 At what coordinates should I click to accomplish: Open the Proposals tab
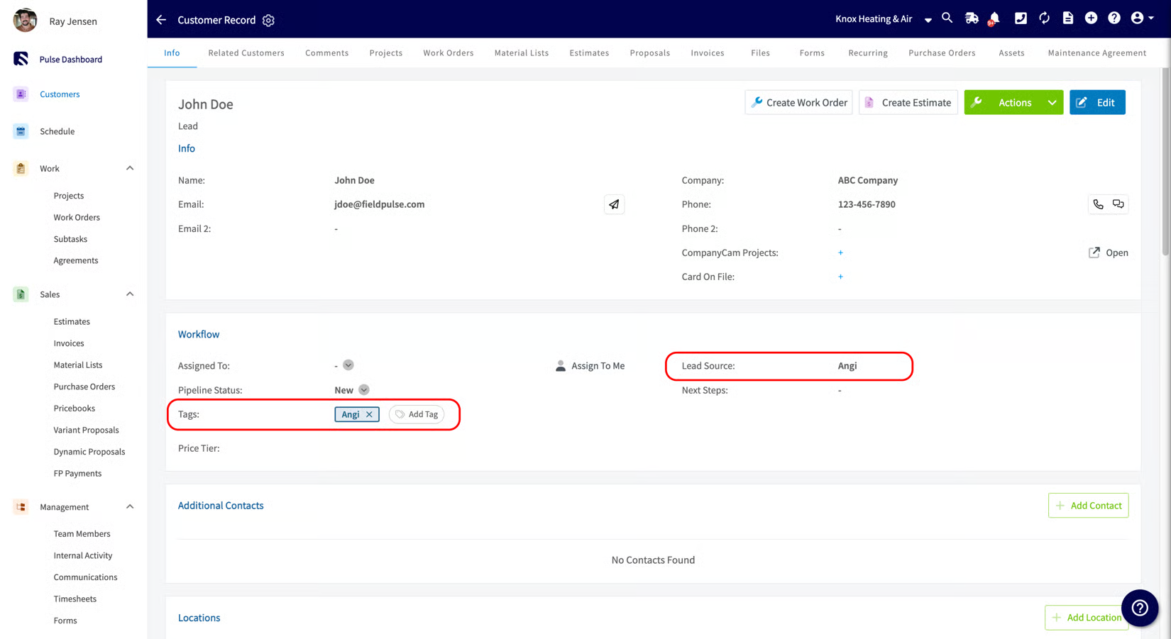coord(650,53)
